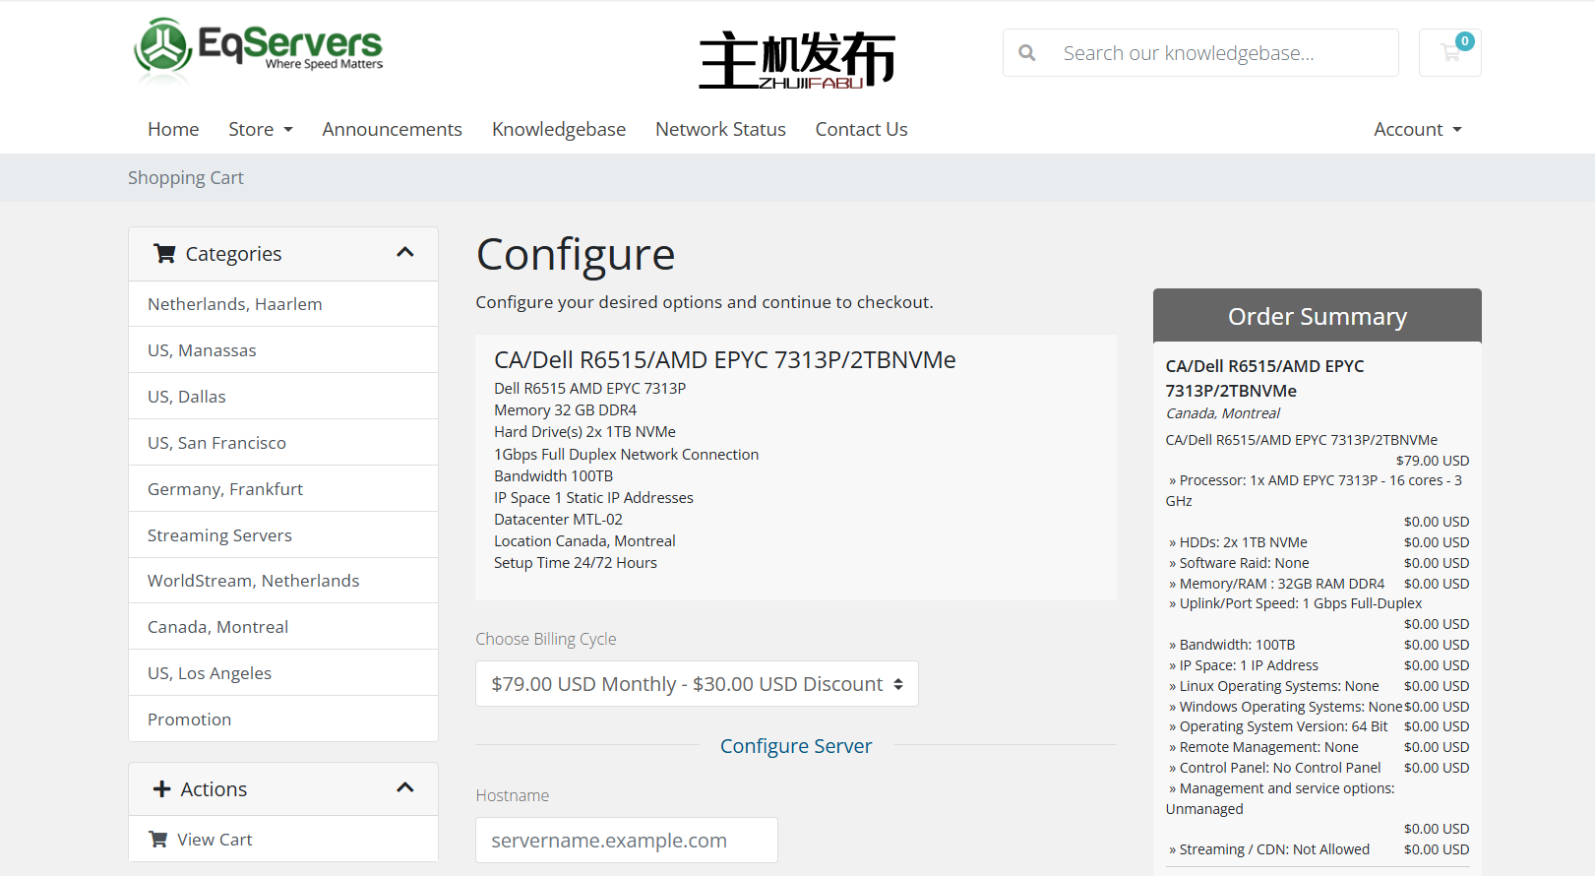This screenshot has height=876, width=1595.
Task: Open the Account dropdown menu
Action: point(1417,129)
